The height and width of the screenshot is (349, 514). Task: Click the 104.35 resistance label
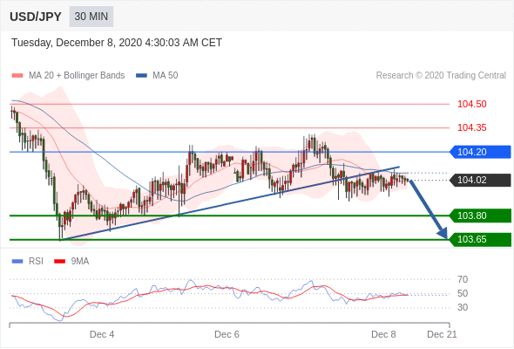click(471, 127)
